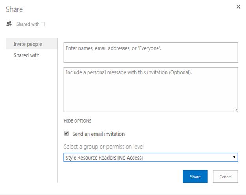Click the 'Send an email invitation' label text
The image size is (246, 195).
99,134
